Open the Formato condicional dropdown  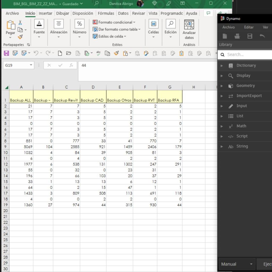pyautogui.click(x=114, y=22)
